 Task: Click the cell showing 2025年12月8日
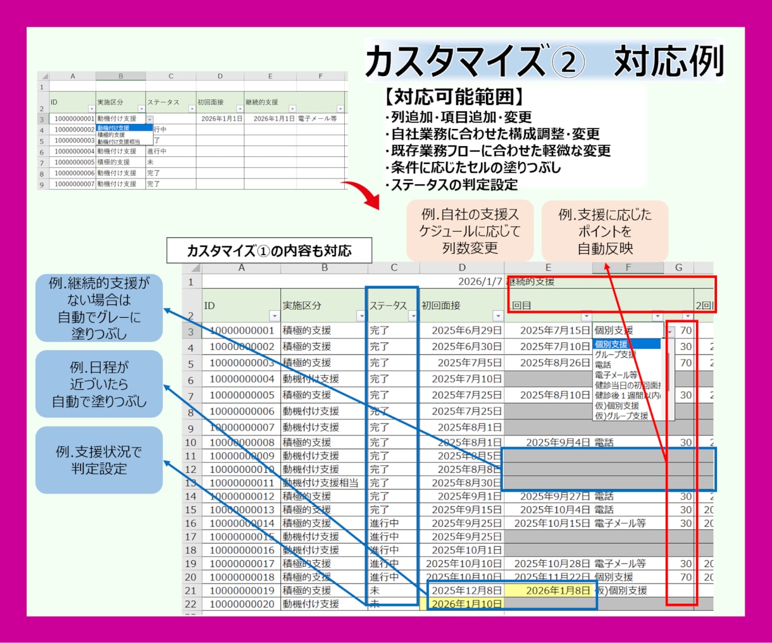(462, 590)
